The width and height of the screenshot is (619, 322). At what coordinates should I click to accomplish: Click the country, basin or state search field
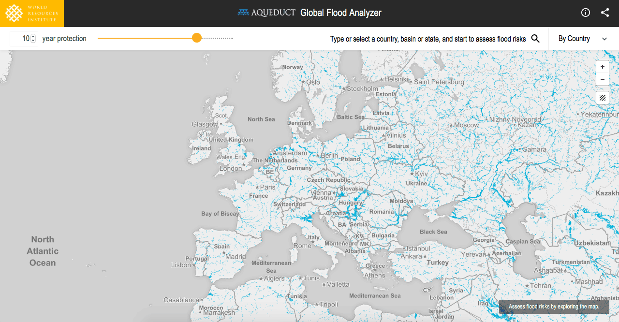click(428, 39)
